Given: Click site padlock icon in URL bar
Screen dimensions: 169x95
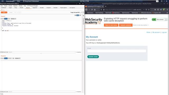Looking at the screenshot, I should [x=104, y=9].
